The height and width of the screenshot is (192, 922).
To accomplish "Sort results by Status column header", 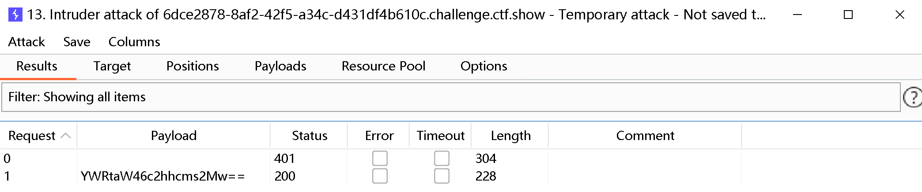I will [310, 136].
